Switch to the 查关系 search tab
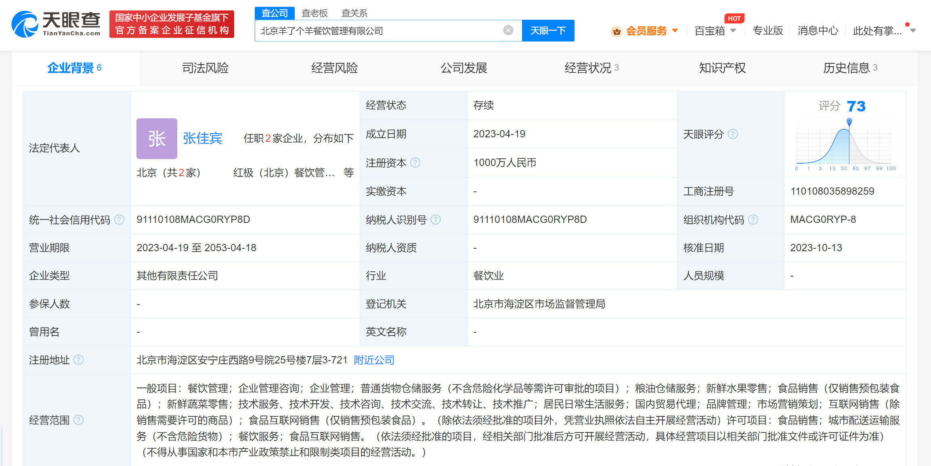This screenshot has height=466, width=931. click(354, 13)
